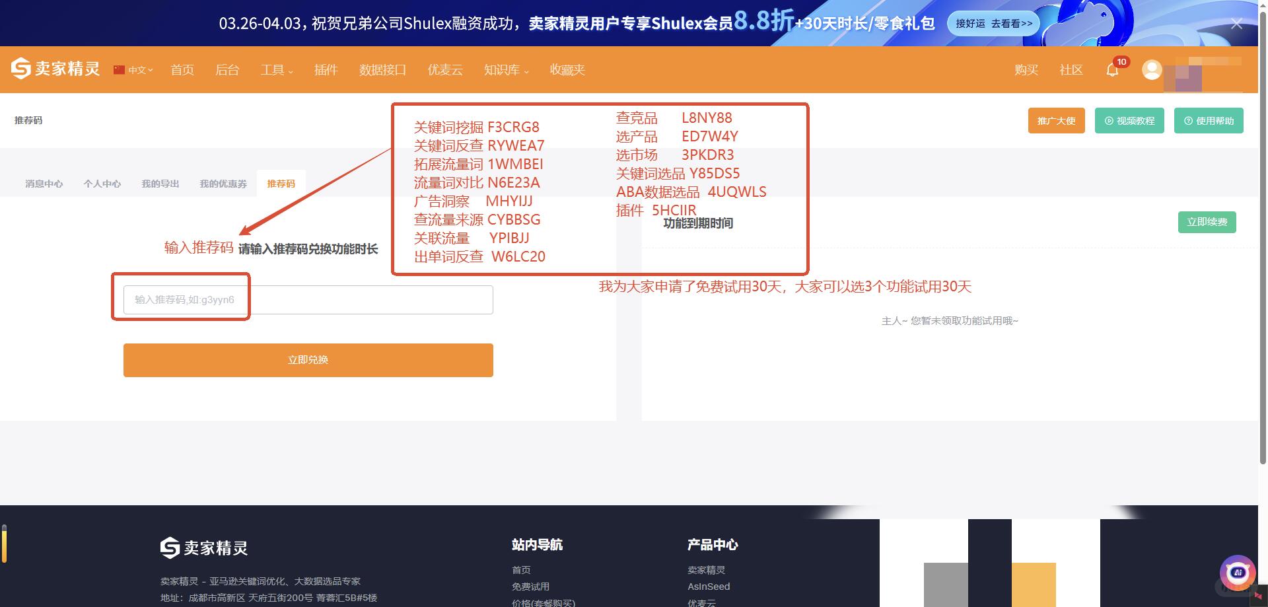1268x607 pixels.
Task: Click the 立即续费 renew button
Action: [1207, 222]
